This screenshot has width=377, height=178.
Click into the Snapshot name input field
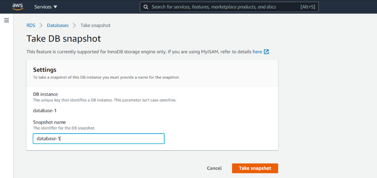[x=99, y=139]
